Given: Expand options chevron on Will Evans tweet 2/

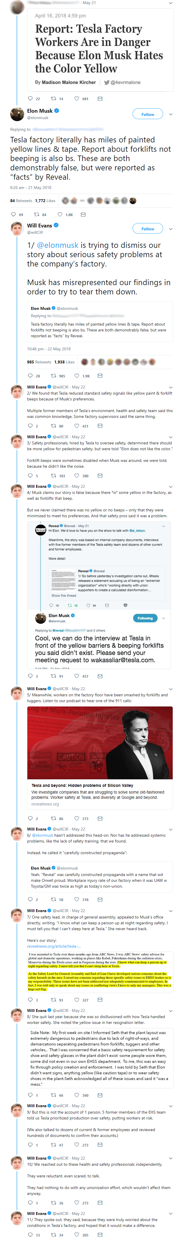Looking at the screenshot, I should (170, 387).
